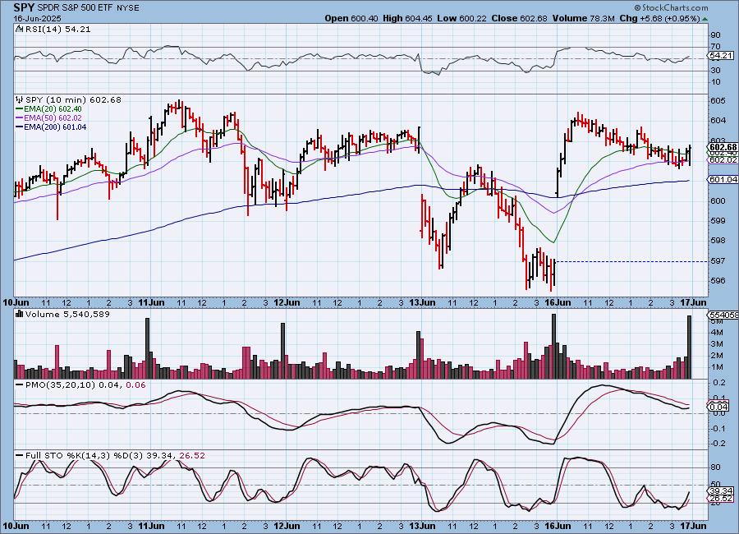
Task: Click the 602.02 EMA tag on right axis
Action: 723,160
